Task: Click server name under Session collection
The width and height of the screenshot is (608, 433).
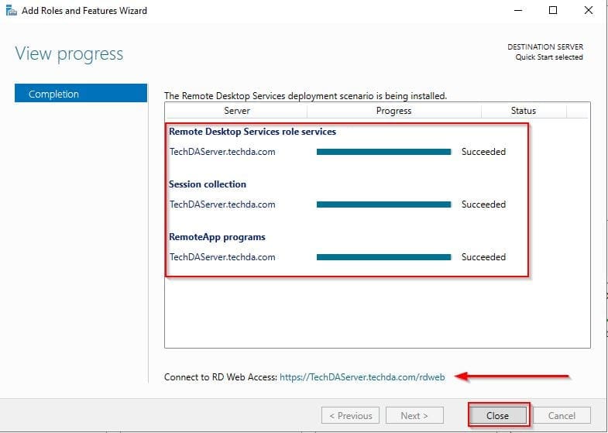Action: point(222,204)
